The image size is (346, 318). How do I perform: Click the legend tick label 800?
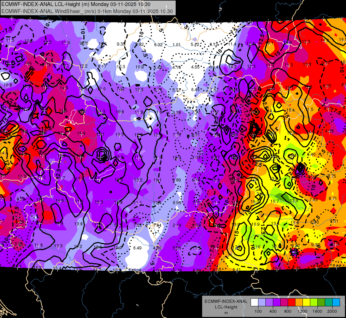288,311
